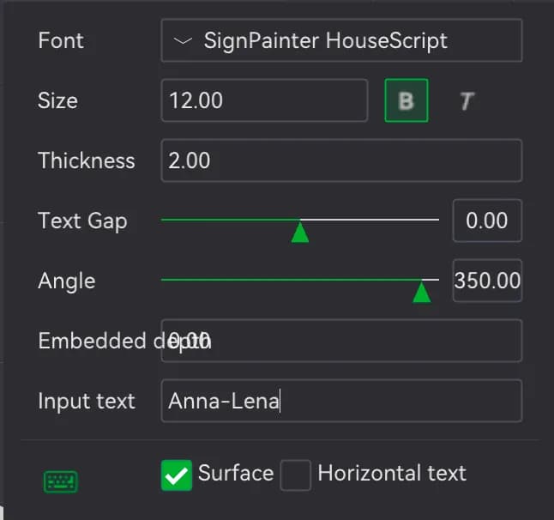Click the Angle value box 350.00
Image resolution: width=554 pixels, height=520 pixels.
coord(487,281)
